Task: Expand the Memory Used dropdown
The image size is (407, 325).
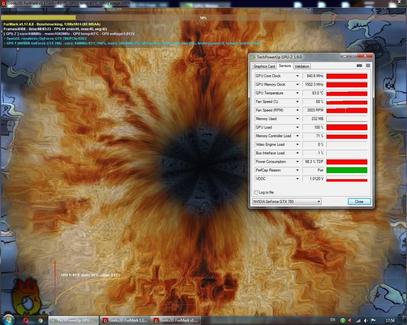Action: (297, 119)
